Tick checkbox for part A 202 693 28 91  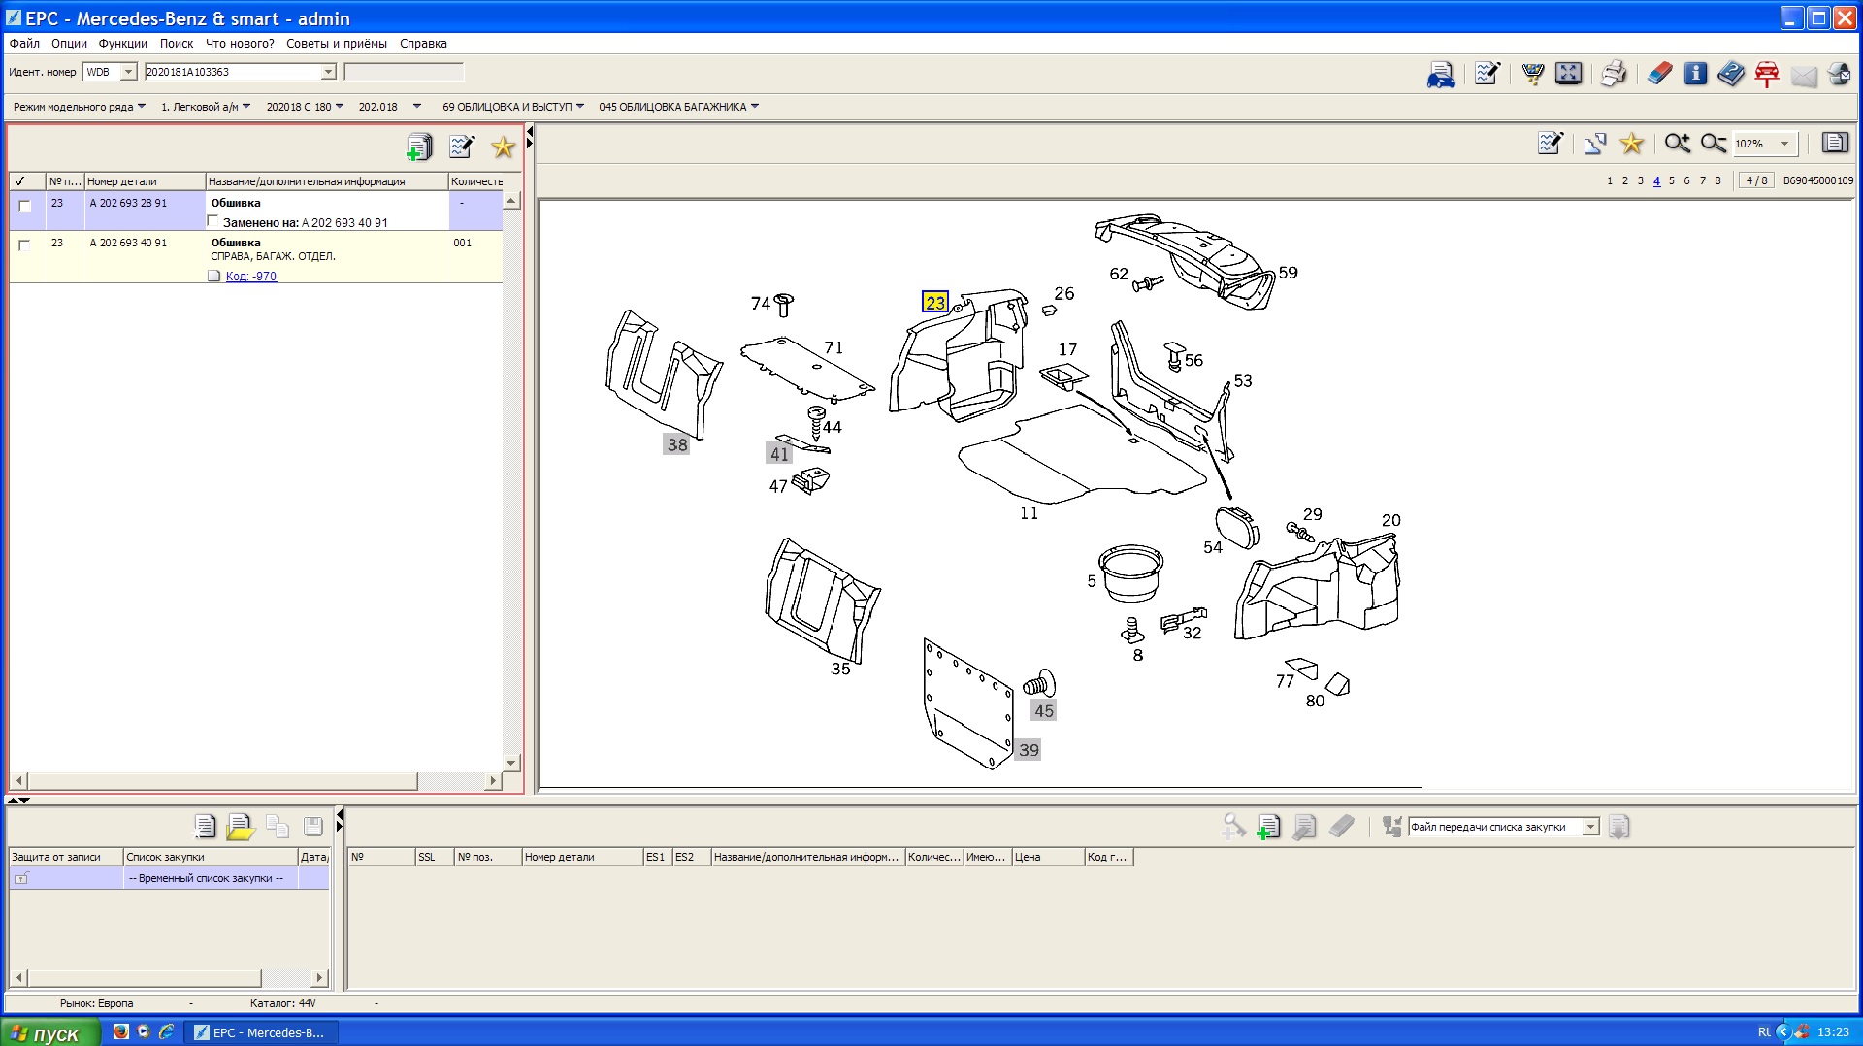(x=25, y=206)
